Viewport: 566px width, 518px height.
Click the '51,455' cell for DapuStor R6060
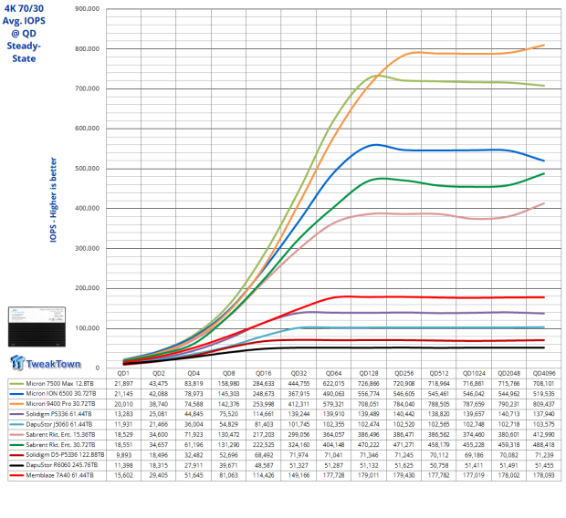(x=544, y=465)
